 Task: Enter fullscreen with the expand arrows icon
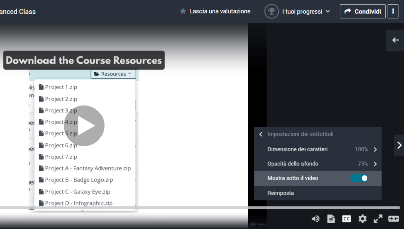(x=378, y=219)
